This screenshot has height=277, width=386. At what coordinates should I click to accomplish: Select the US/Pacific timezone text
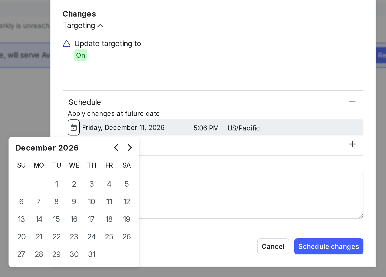tap(244, 128)
